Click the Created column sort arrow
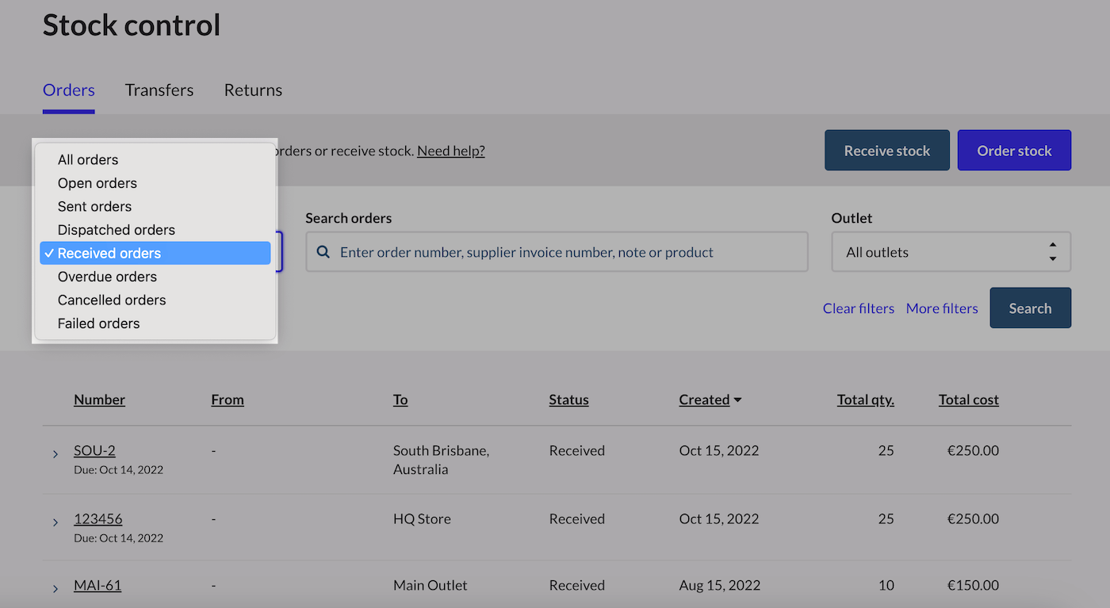The width and height of the screenshot is (1110, 608). (738, 400)
